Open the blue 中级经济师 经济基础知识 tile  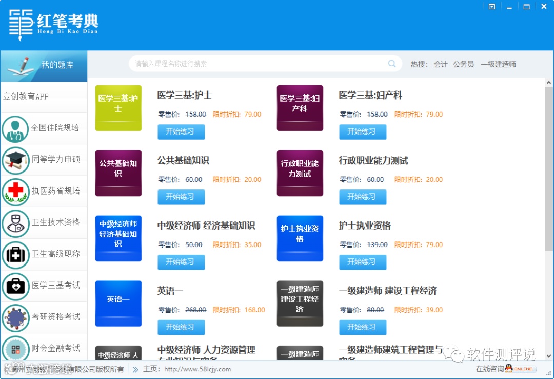(118, 238)
